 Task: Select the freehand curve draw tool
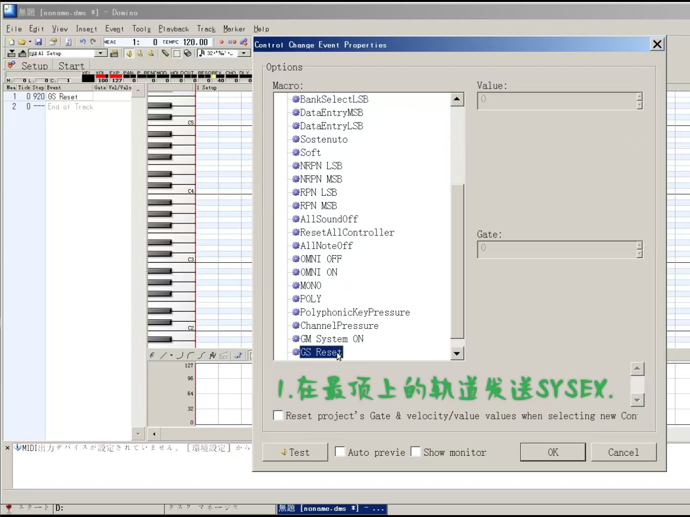point(152,355)
